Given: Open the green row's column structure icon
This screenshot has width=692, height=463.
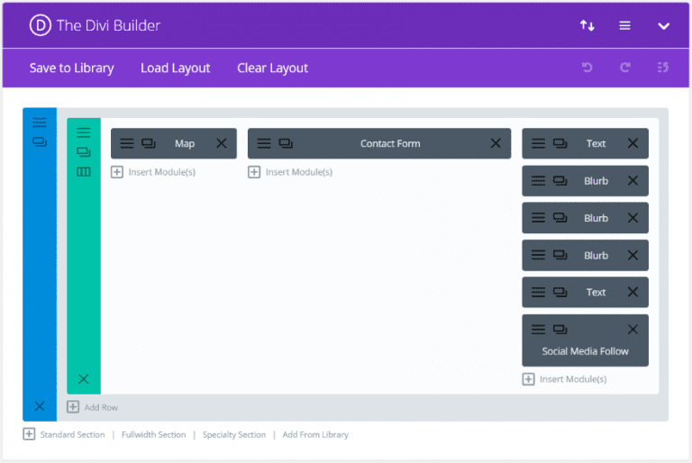Looking at the screenshot, I should pos(83,172).
